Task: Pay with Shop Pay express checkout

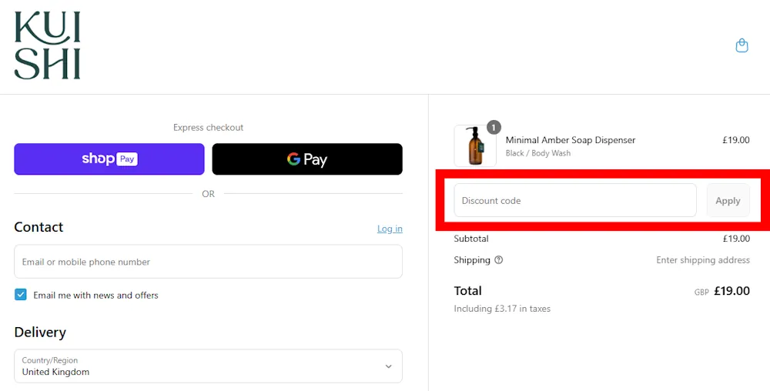Action: [109, 159]
